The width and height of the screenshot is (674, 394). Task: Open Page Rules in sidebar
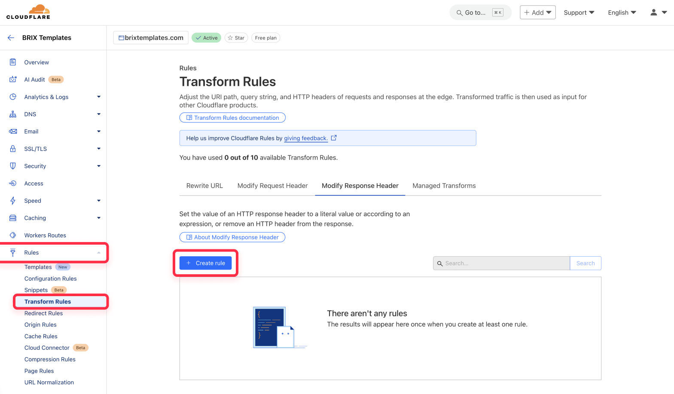tap(39, 371)
